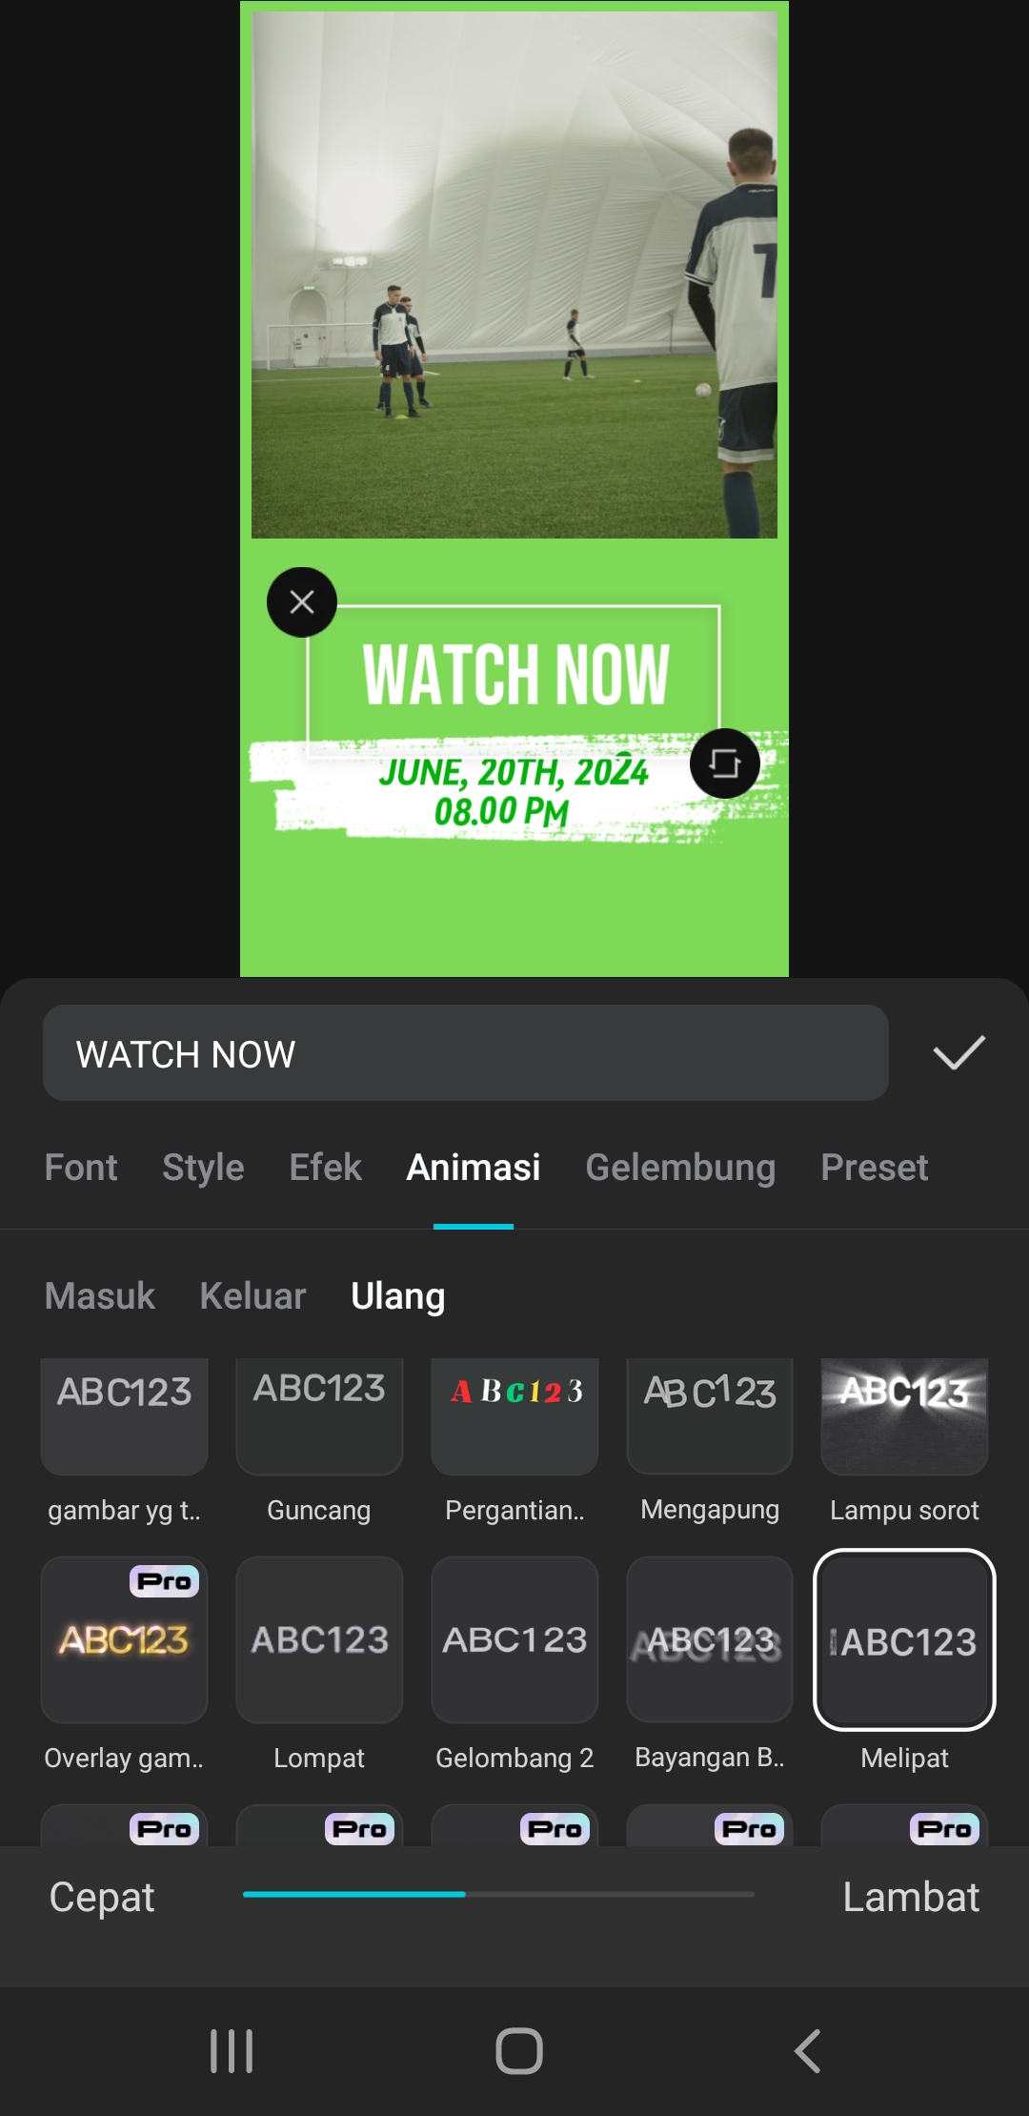
Task: Open the Style tab
Action: [203, 1168]
